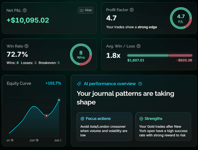
Task: Click the Net P&L help icon
Action: 25,10
